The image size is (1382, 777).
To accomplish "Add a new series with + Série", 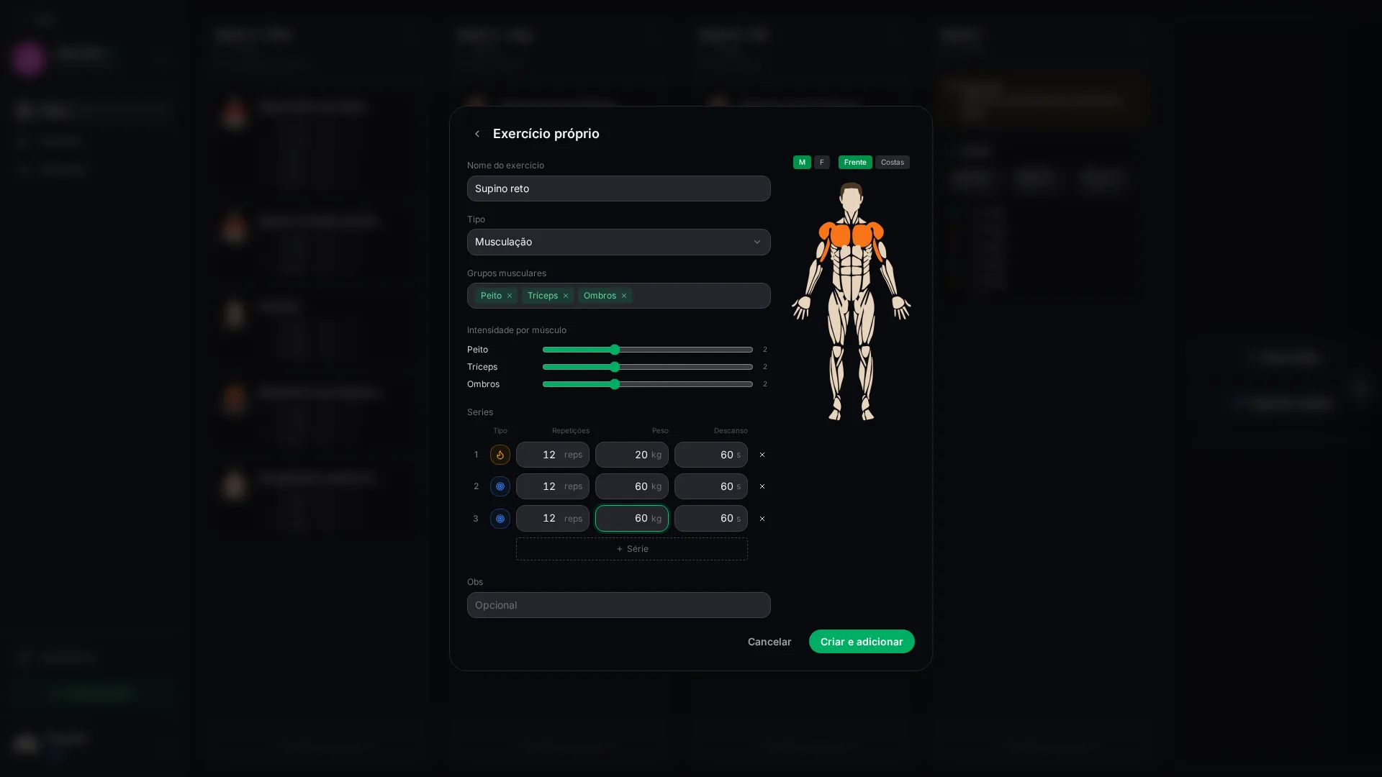I will point(632,549).
